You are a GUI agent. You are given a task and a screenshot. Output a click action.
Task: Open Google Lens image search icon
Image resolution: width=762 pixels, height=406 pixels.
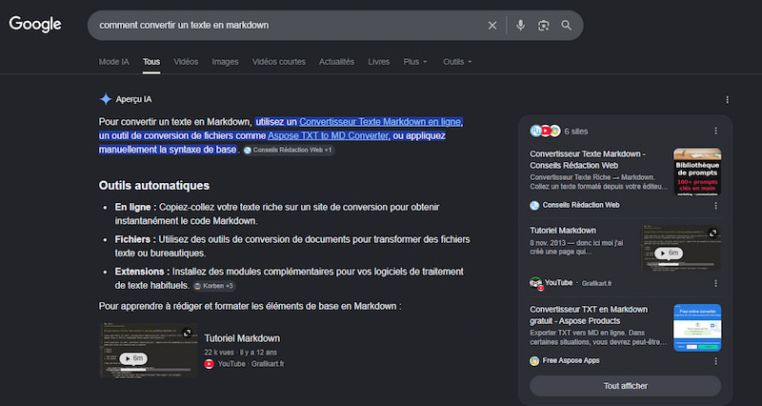point(543,26)
